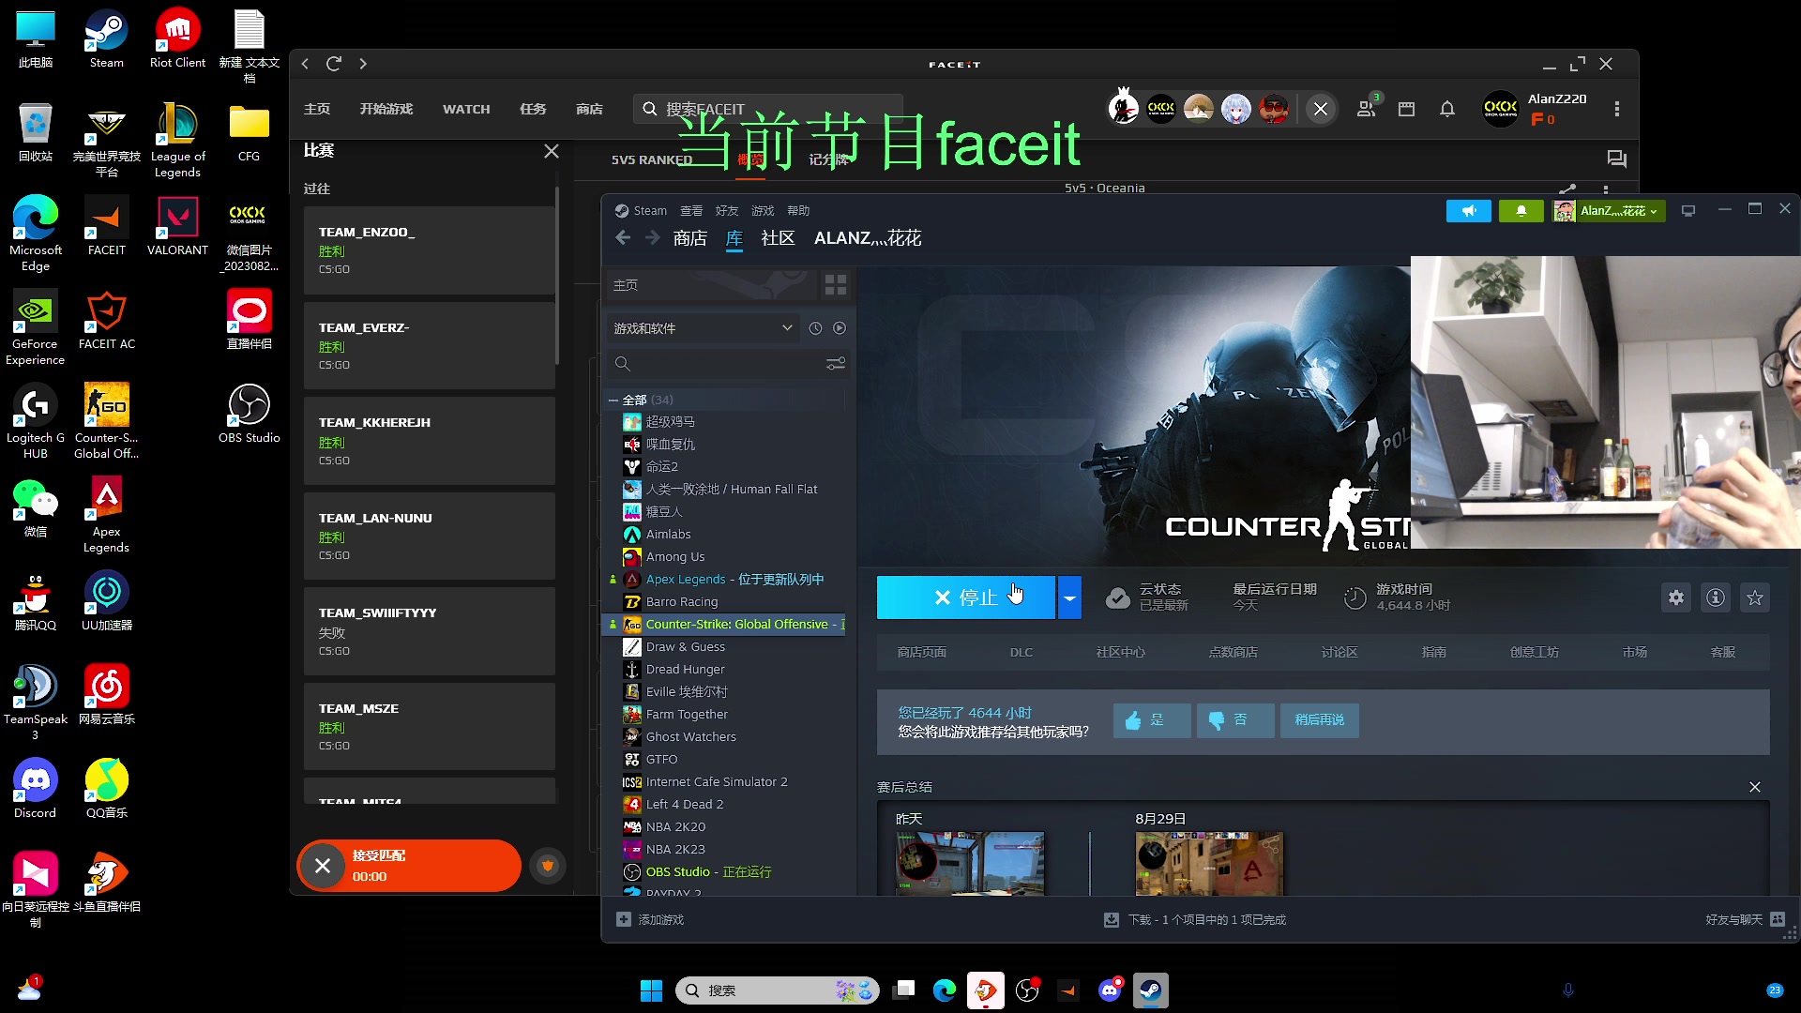
Task: Click Windows taskbar search box
Action: click(777, 990)
